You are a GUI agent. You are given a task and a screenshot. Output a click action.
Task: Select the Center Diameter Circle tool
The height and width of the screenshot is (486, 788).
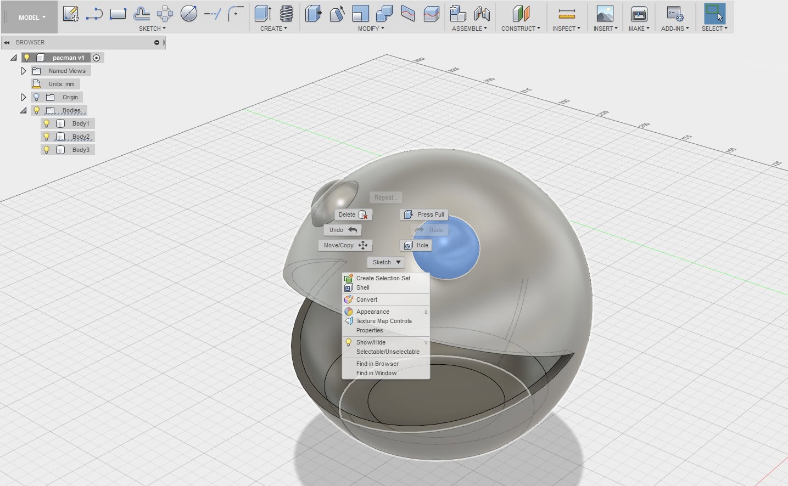click(189, 14)
